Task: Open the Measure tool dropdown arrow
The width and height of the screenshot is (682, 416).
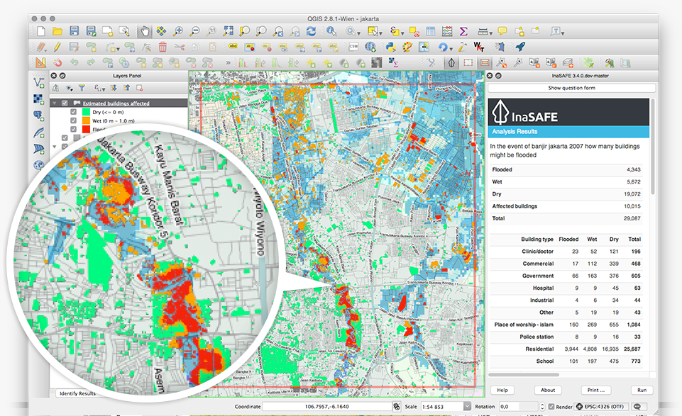Action: 490,33
